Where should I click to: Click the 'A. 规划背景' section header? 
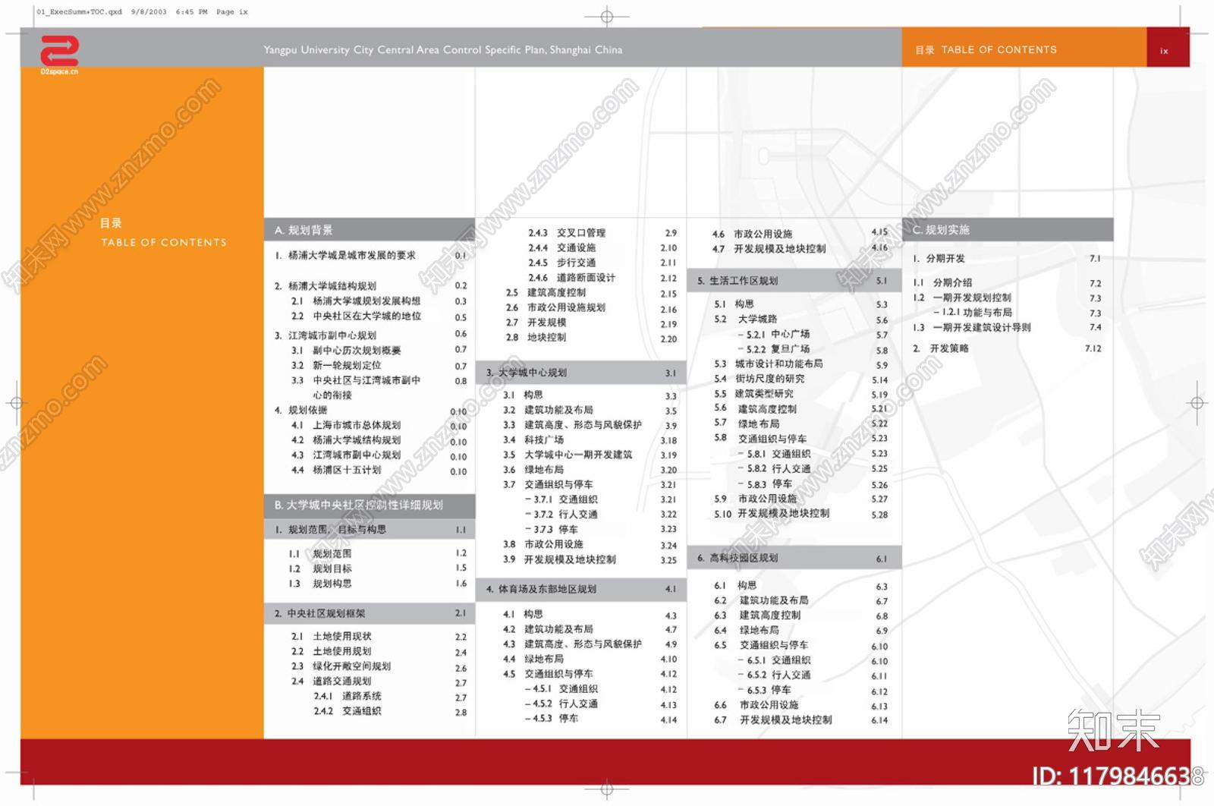coord(370,230)
